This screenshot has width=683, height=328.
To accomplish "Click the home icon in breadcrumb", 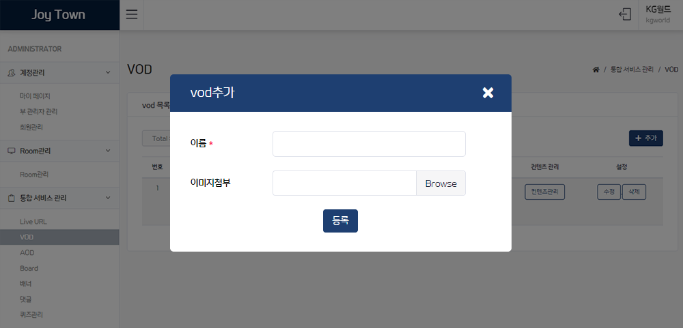I will click(596, 70).
